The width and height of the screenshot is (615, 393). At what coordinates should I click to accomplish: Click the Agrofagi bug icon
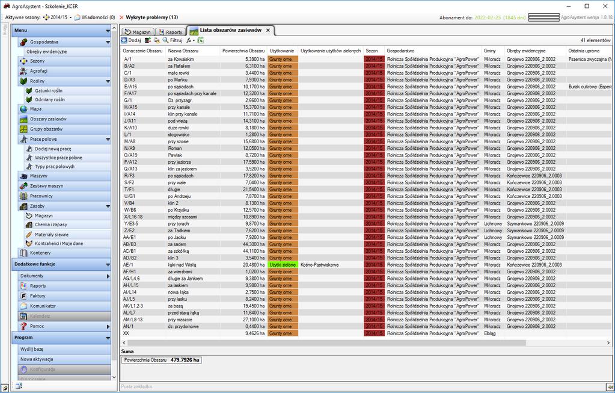[23, 71]
